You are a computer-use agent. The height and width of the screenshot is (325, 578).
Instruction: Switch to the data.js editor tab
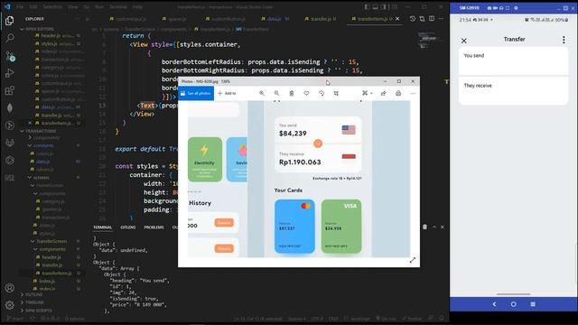click(x=275, y=19)
